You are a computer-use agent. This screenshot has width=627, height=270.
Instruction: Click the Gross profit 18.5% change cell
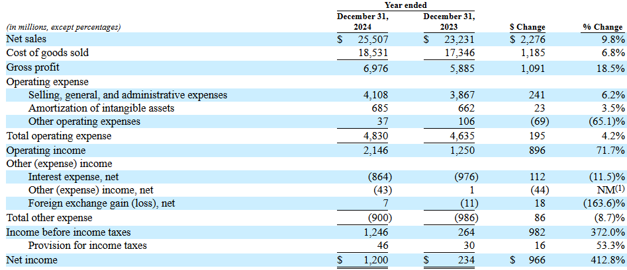tap(610, 68)
